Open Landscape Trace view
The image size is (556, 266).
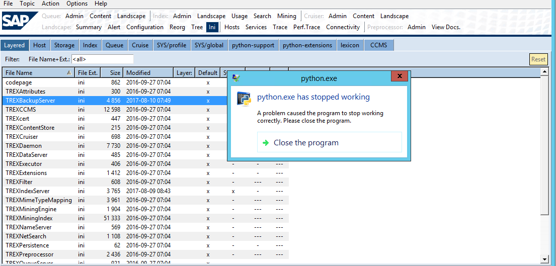coord(280,27)
